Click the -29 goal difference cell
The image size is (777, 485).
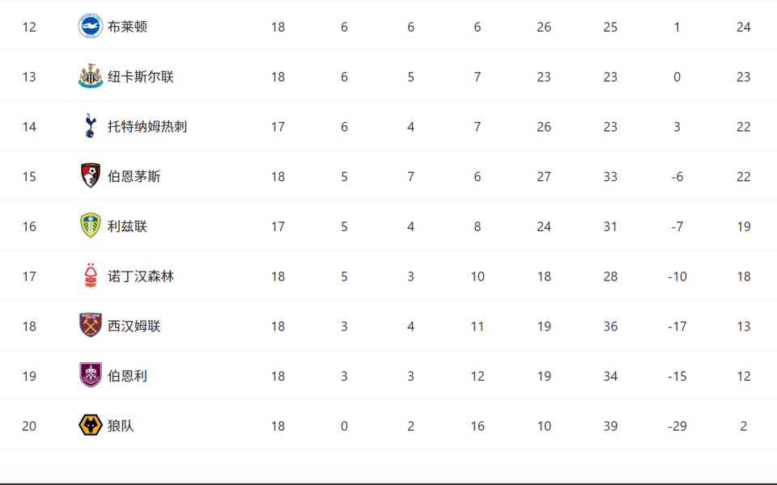click(x=677, y=426)
